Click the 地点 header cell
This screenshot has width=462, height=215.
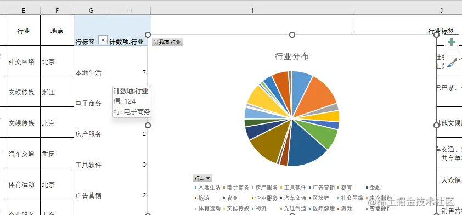(x=57, y=31)
